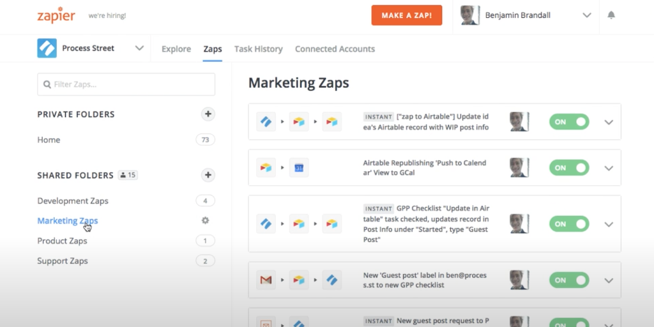Click Google Calendar icon in second zap
The width and height of the screenshot is (654, 327).
pyautogui.click(x=299, y=167)
